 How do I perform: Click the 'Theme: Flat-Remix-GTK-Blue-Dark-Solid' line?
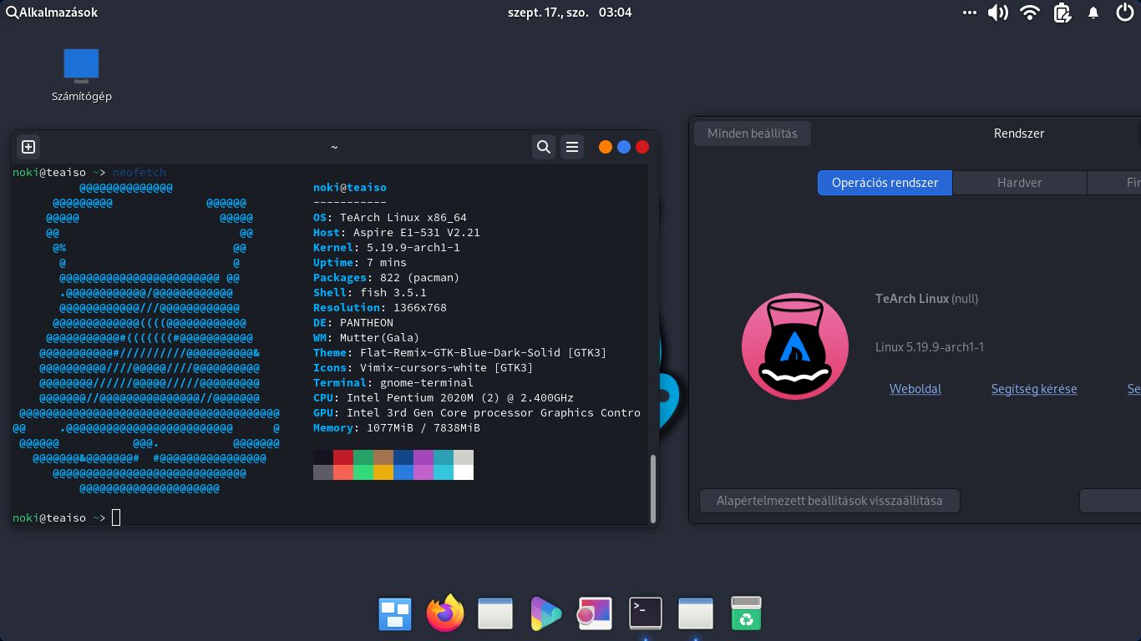460,352
